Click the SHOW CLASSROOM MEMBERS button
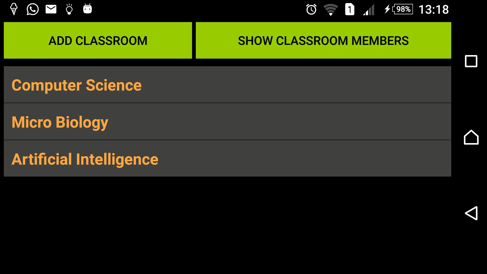The height and width of the screenshot is (274, 487). [323, 40]
